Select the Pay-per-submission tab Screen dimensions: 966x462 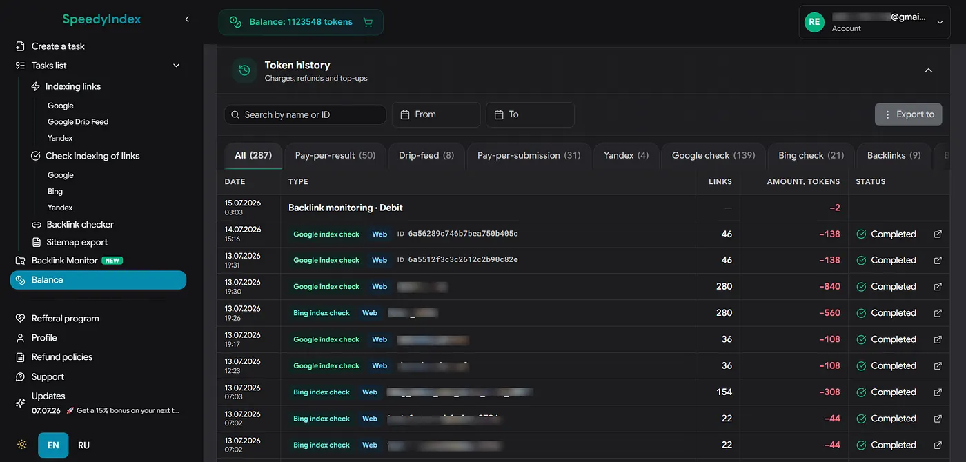coord(529,155)
